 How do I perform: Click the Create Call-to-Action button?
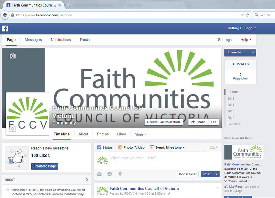[x=164, y=122]
